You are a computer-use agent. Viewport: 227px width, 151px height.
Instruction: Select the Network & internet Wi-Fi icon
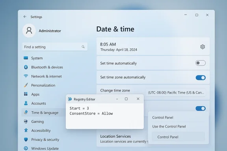(x=26, y=76)
